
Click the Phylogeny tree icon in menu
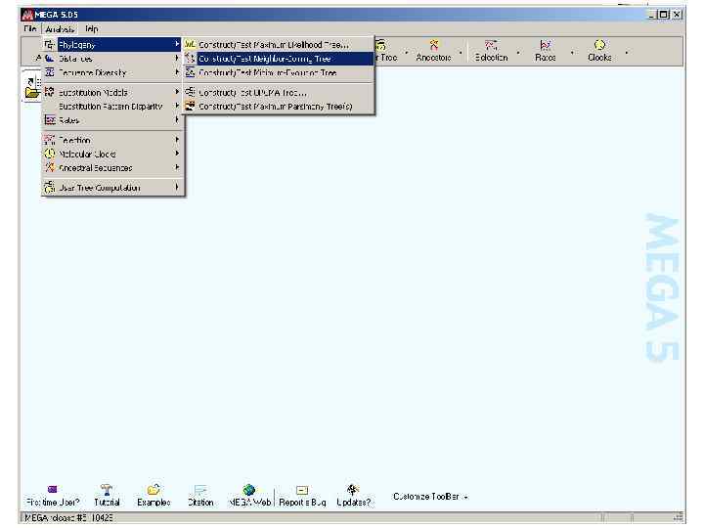[50, 44]
